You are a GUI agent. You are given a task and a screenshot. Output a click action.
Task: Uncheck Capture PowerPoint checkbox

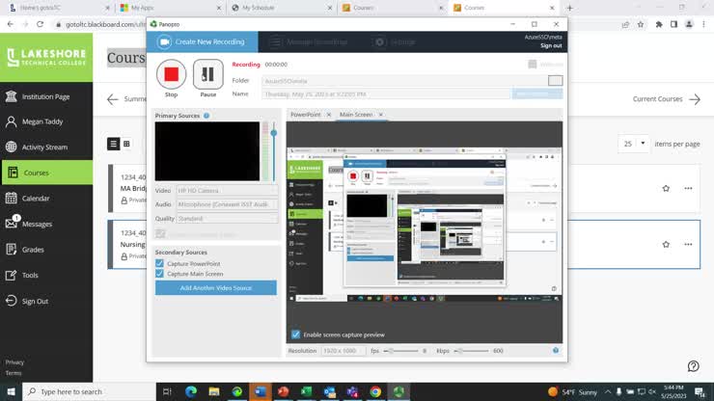coord(160,263)
